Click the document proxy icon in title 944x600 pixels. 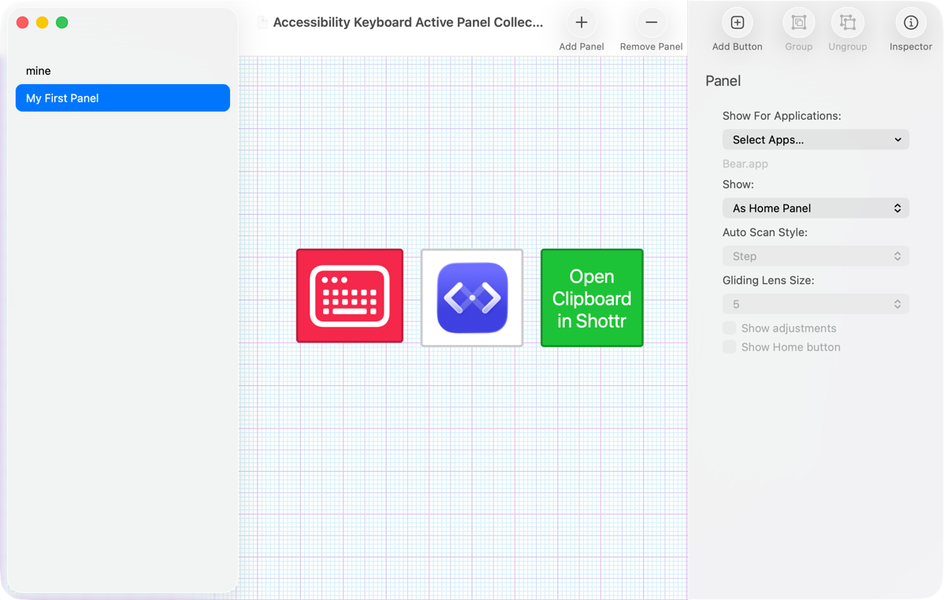point(262,23)
